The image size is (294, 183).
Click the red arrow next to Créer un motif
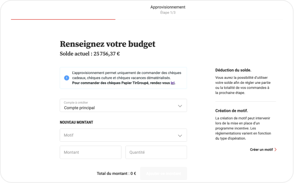pyautogui.click(x=276, y=150)
